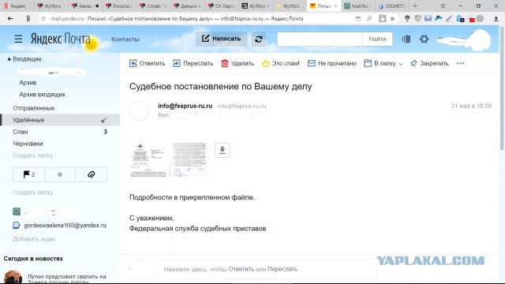Open the hamburger menu beside Яндекс Почта
This screenshot has width=505, height=284.
click(x=18, y=39)
